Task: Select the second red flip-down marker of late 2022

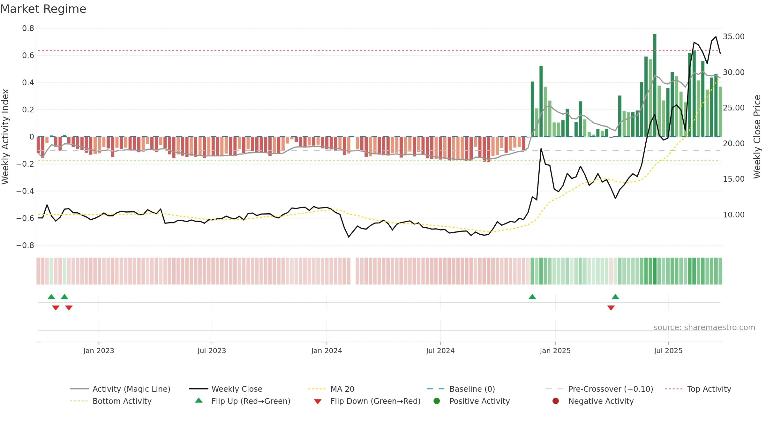Action: [69, 308]
